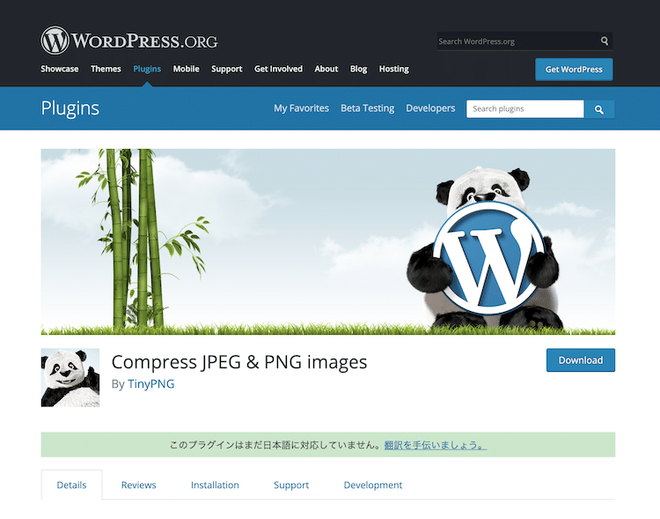Open the Themes menu item
660x519 pixels.
coord(106,69)
